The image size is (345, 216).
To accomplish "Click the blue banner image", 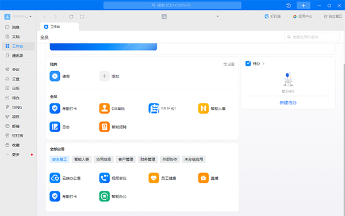I will click(103, 47).
